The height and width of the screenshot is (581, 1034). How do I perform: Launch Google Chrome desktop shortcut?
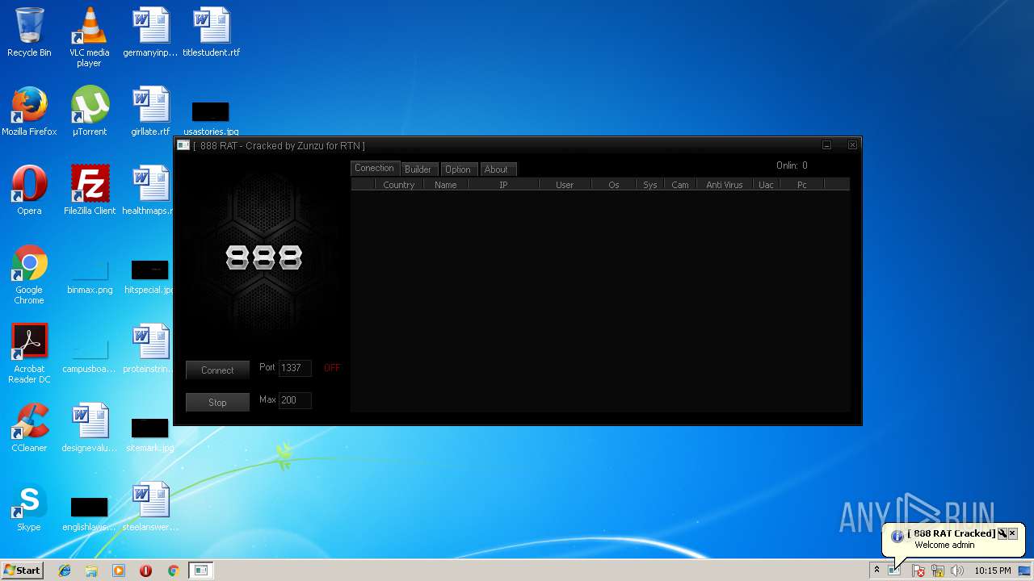pos(29,274)
